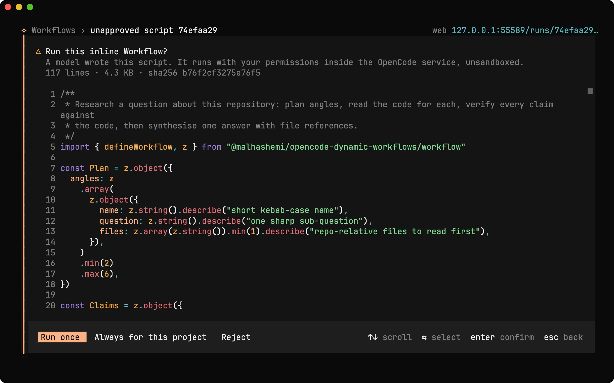Click the scrollbar thumb beside code
This screenshot has height=383, width=614.
[x=590, y=91]
